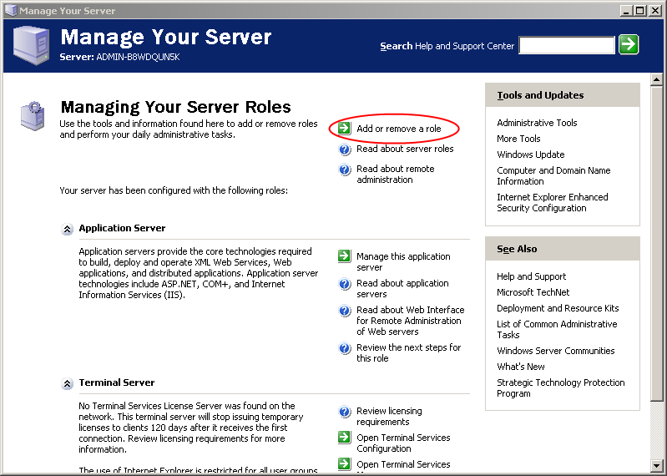Open Microsoft TechNet link
The width and height of the screenshot is (667, 476).
pyautogui.click(x=533, y=292)
